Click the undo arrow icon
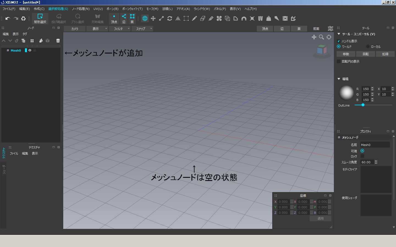 point(8,18)
